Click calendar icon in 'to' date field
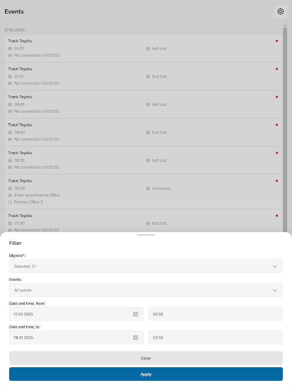 click(x=136, y=337)
